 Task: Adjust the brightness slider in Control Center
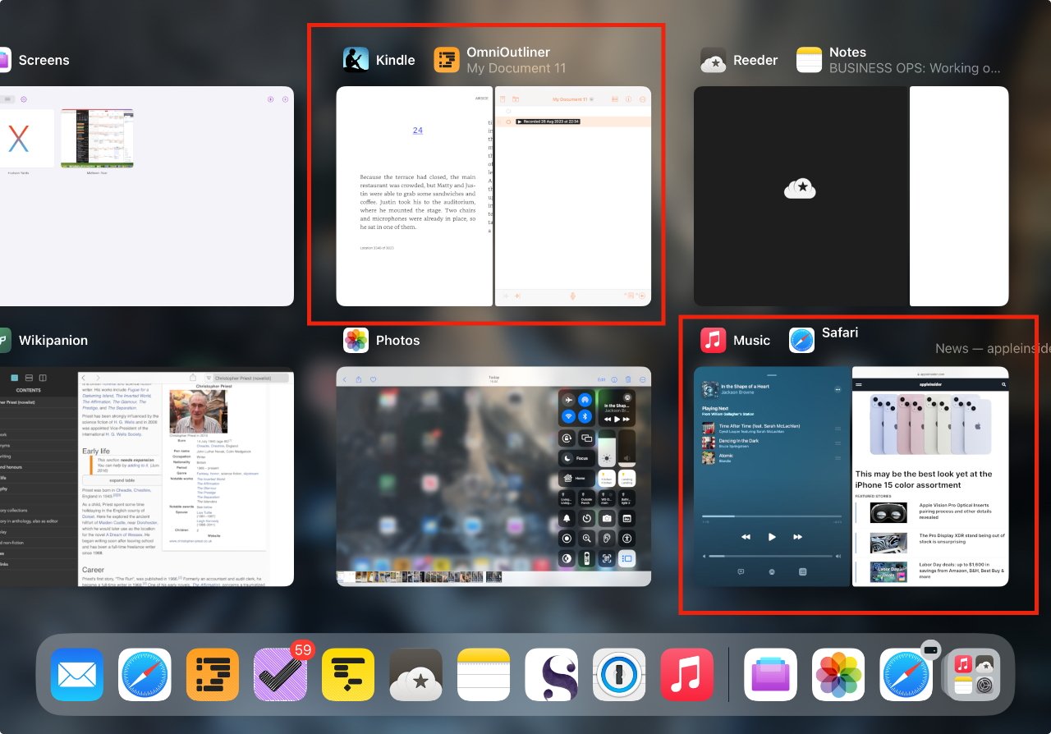[x=606, y=457]
